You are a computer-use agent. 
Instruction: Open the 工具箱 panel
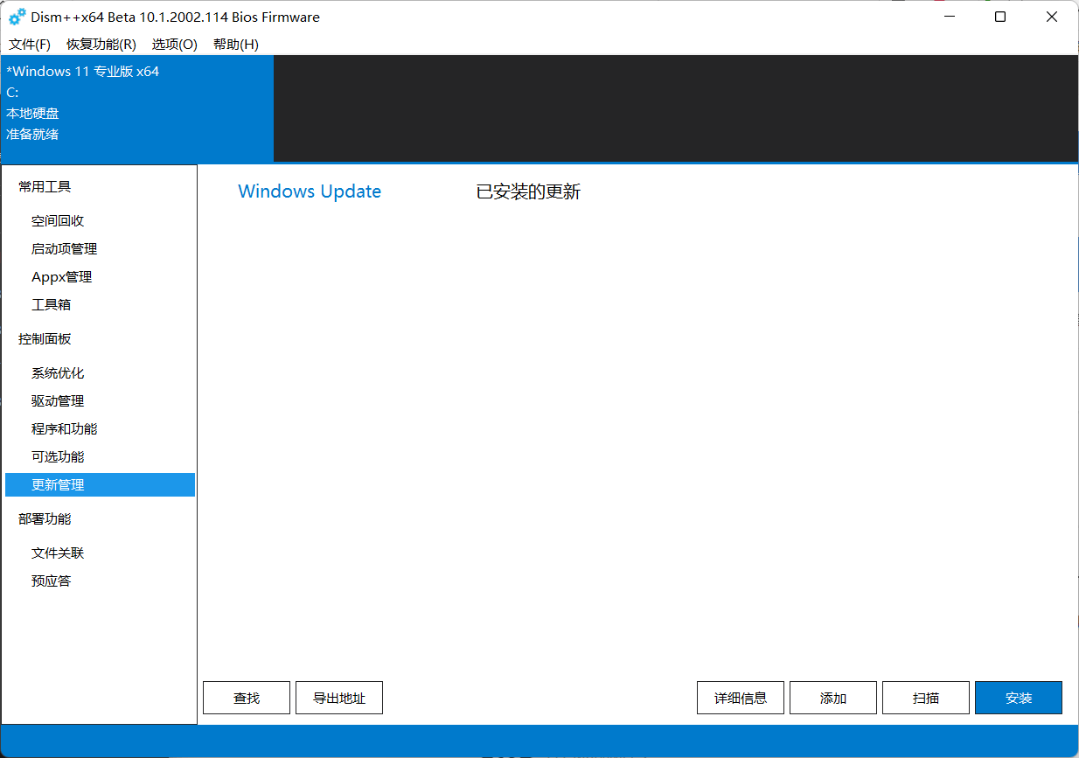tap(51, 303)
